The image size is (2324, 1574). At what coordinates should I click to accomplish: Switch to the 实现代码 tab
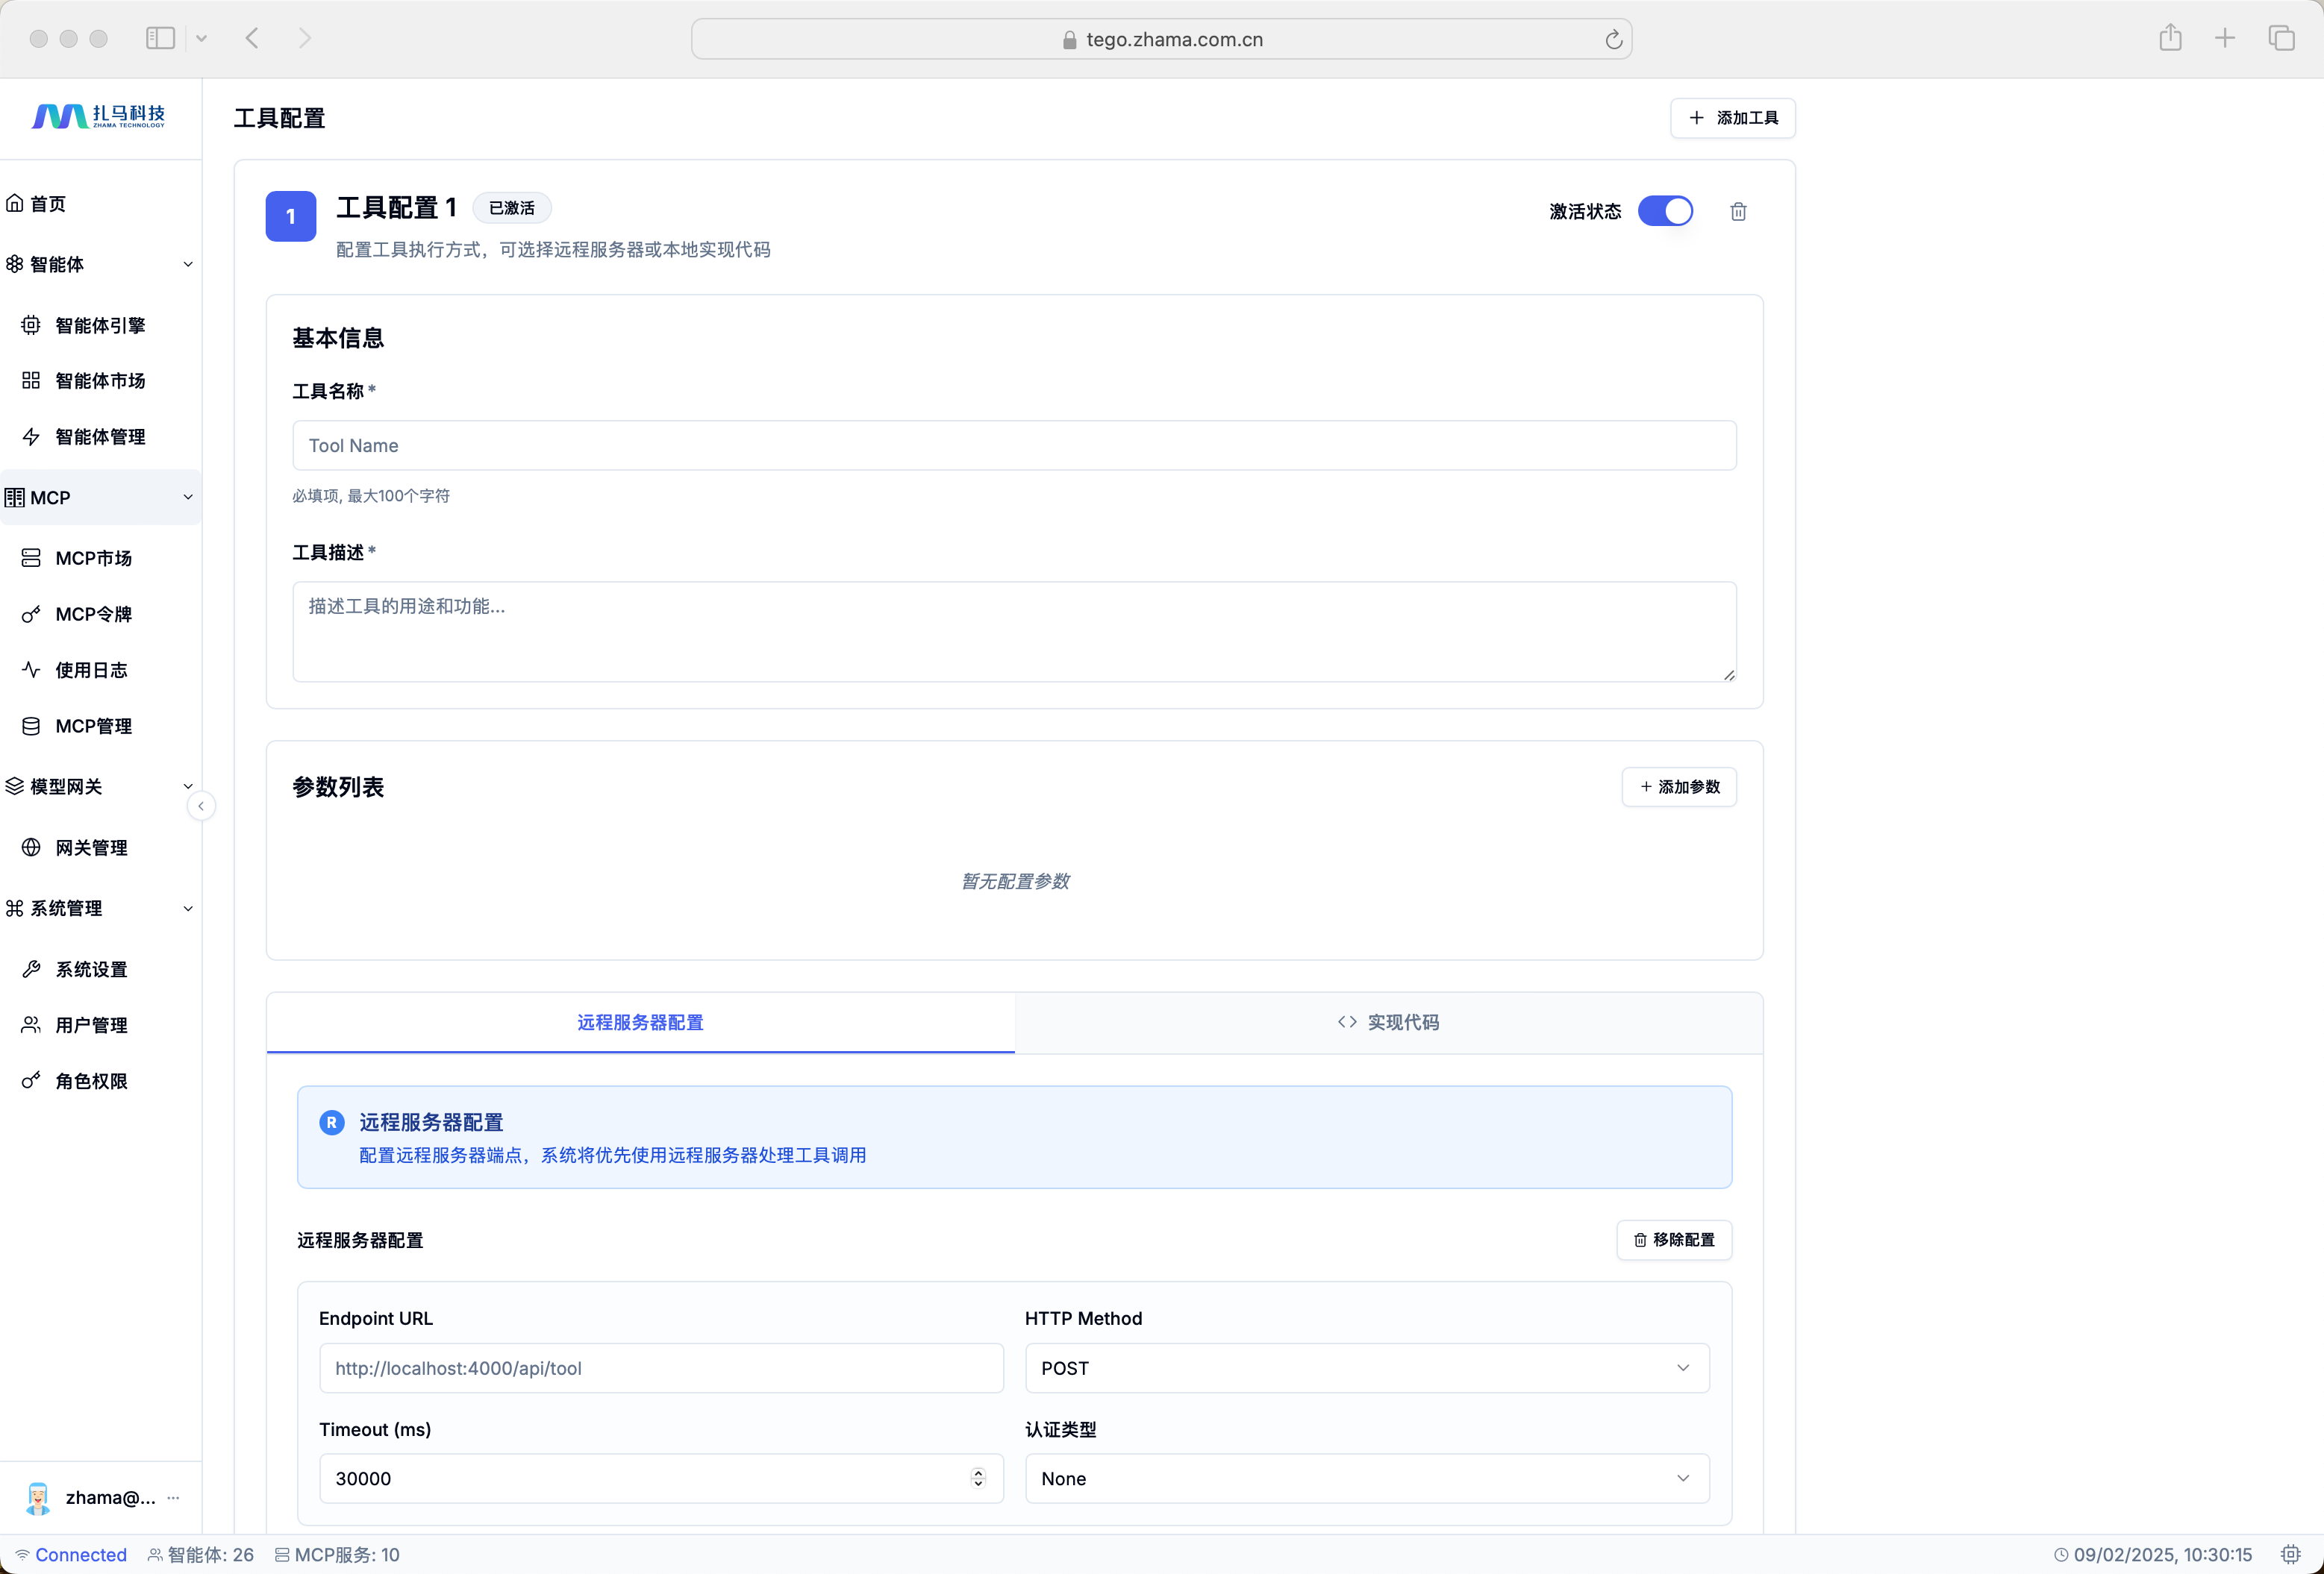click(x=1388, y=1022)
